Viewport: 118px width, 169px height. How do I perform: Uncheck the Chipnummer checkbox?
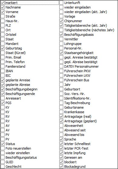pyautogui.click(x=61, y=21)
